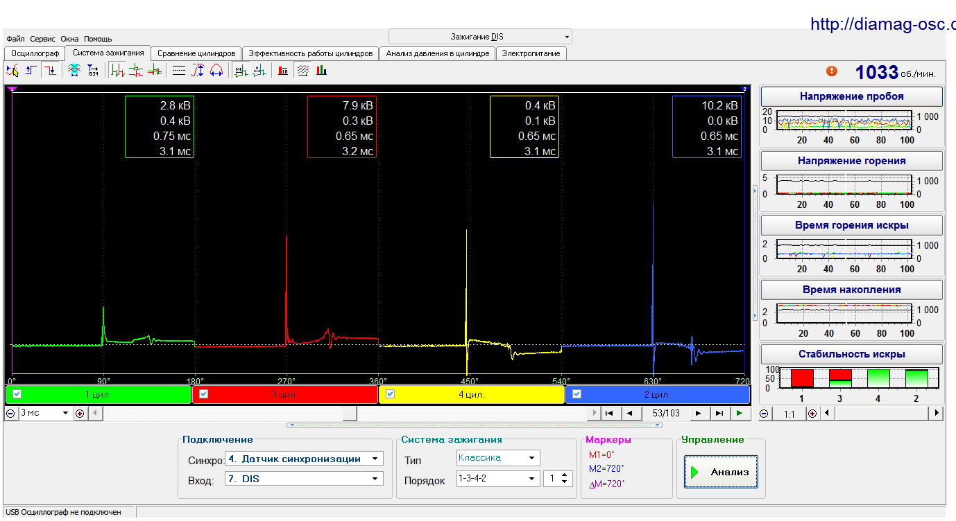This screenshot has width=956, height=521.
Task: Select stacked cylinders display mode icon
Action: 136,70
